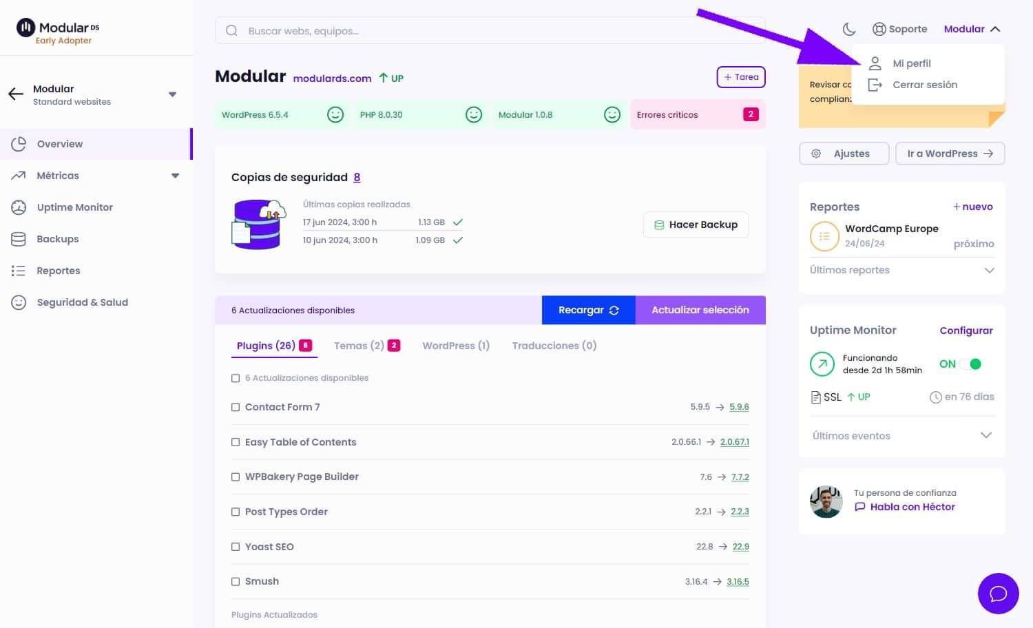Click the PHP 8.0.30 smiley status icon

(x=474, y=114)
